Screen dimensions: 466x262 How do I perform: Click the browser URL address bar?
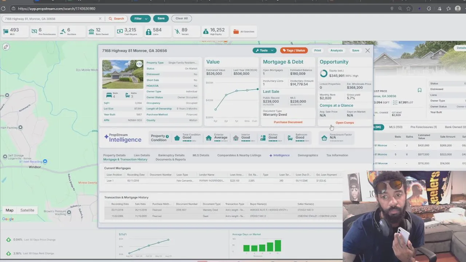coord(200,8)
